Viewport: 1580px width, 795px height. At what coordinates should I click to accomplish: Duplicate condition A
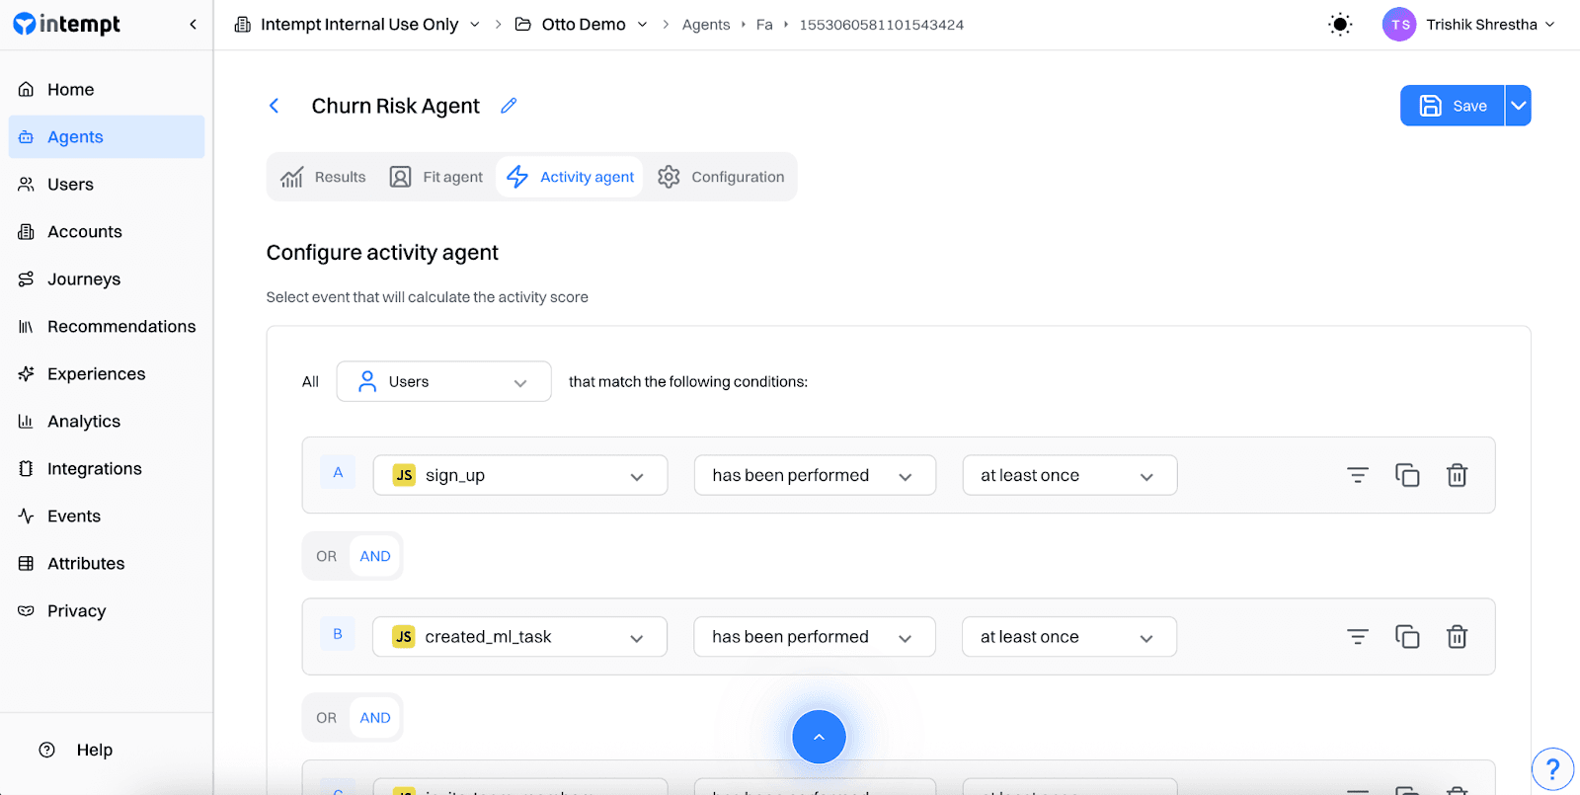click(x=1407, y=475)
